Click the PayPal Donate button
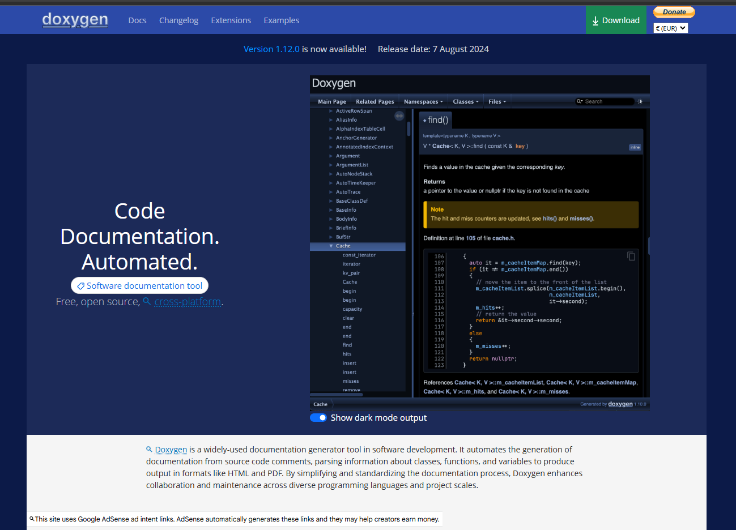This screenshot has height=530, width=736. click(x=674, y=12)
